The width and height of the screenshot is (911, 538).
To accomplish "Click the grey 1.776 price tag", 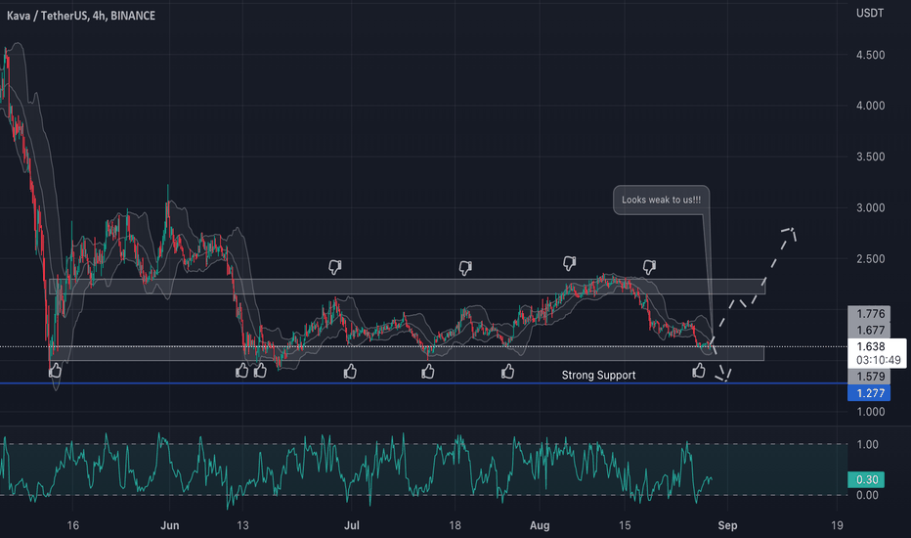I will 869,313.
